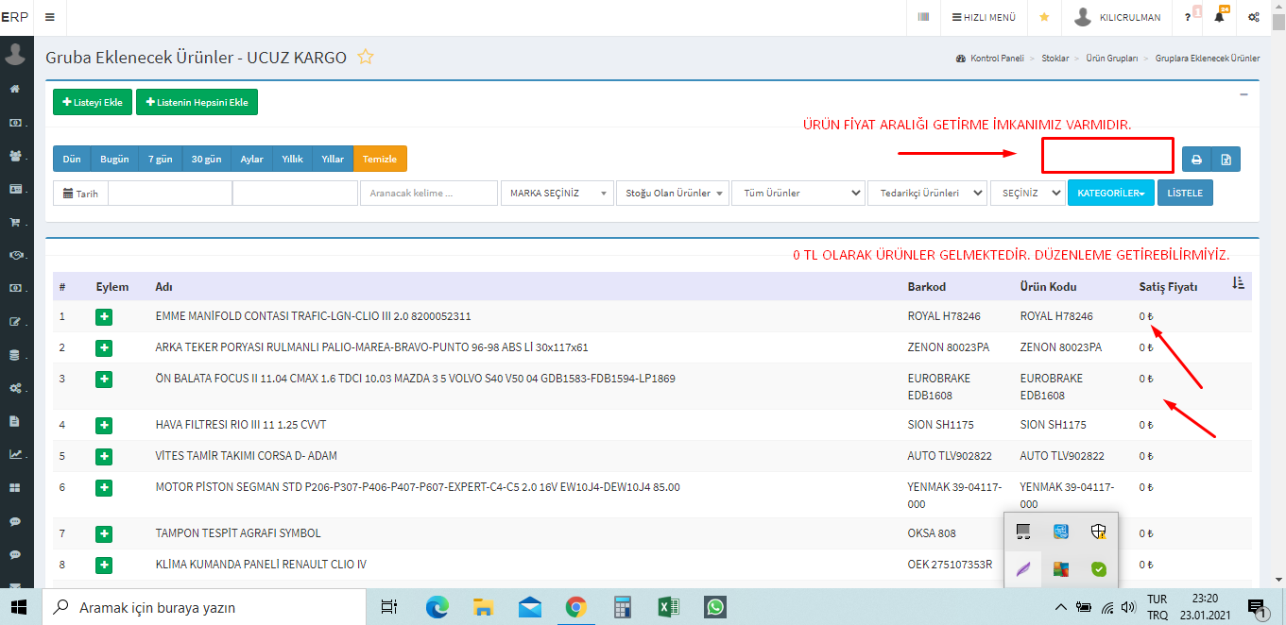1286x625 pixels.
Task: Click the Aranacak kelime search field
Action: click(428, 193)
